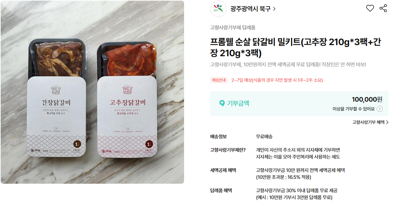Click the 고향사랑기부제 답례품 category label
The height and width of the screenshot is (203, 396).
click(233, 27)
